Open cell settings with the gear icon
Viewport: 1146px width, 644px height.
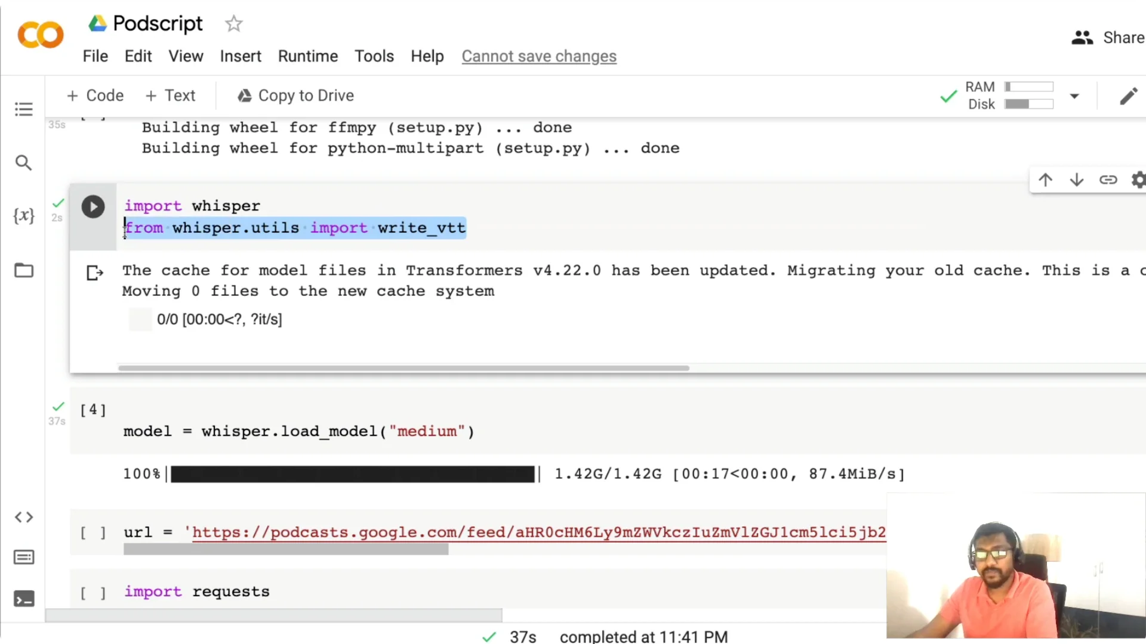click(x=1138, y=179)
